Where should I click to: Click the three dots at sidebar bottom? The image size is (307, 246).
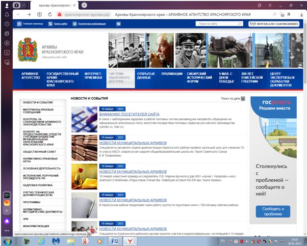click(x=7, y=231)
